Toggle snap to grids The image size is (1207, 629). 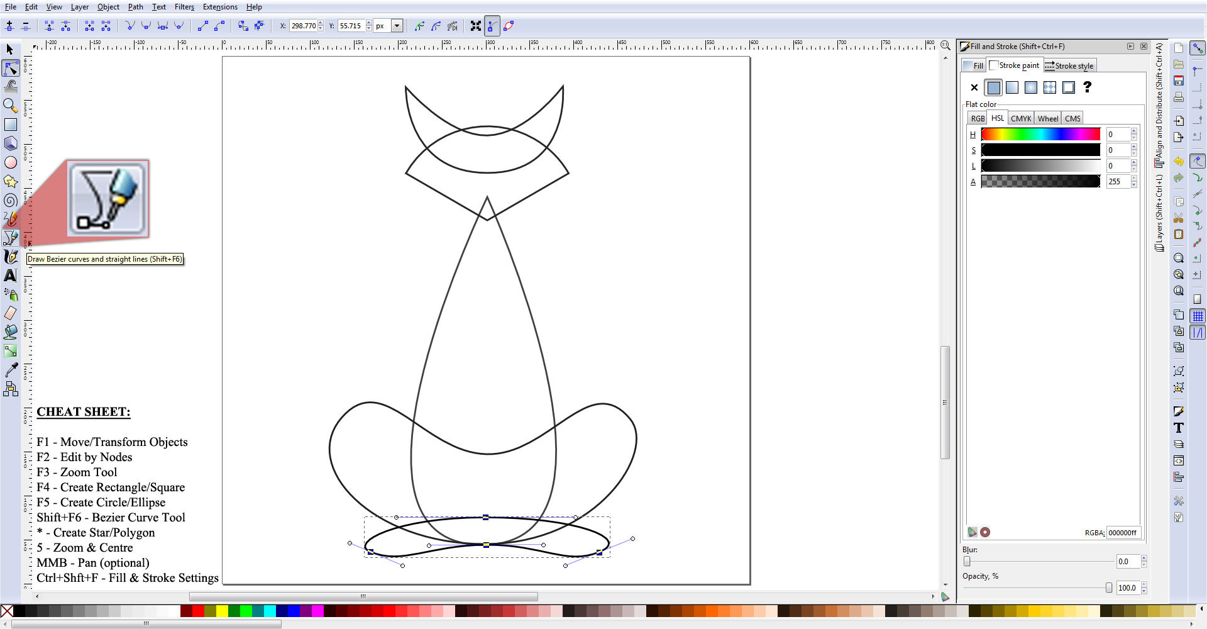coord(1198,316)
